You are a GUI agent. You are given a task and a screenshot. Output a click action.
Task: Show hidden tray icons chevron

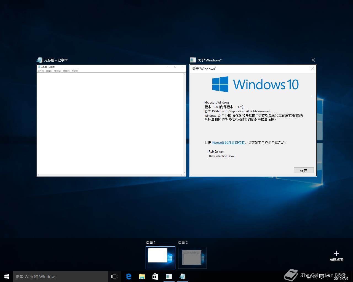coord(302,276)
